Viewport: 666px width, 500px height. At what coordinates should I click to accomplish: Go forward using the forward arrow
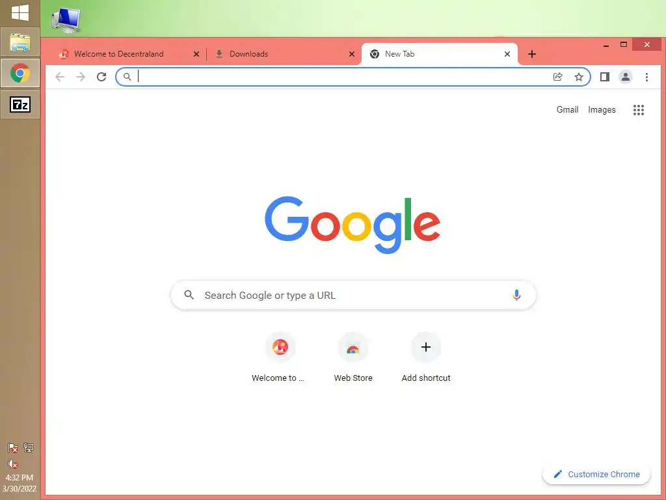coord(80,77)
